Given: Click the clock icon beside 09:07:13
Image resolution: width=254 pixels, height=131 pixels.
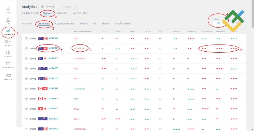Looking at the screenshot, I should (42, 7).
